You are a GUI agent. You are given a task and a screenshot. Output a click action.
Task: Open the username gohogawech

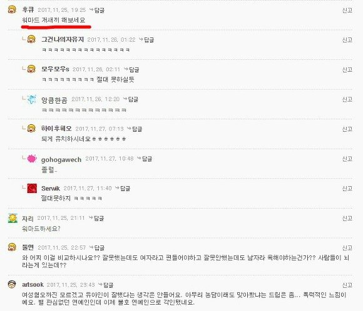pos(61,159)
